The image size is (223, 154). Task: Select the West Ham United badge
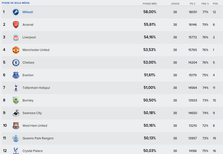(16, 126)
